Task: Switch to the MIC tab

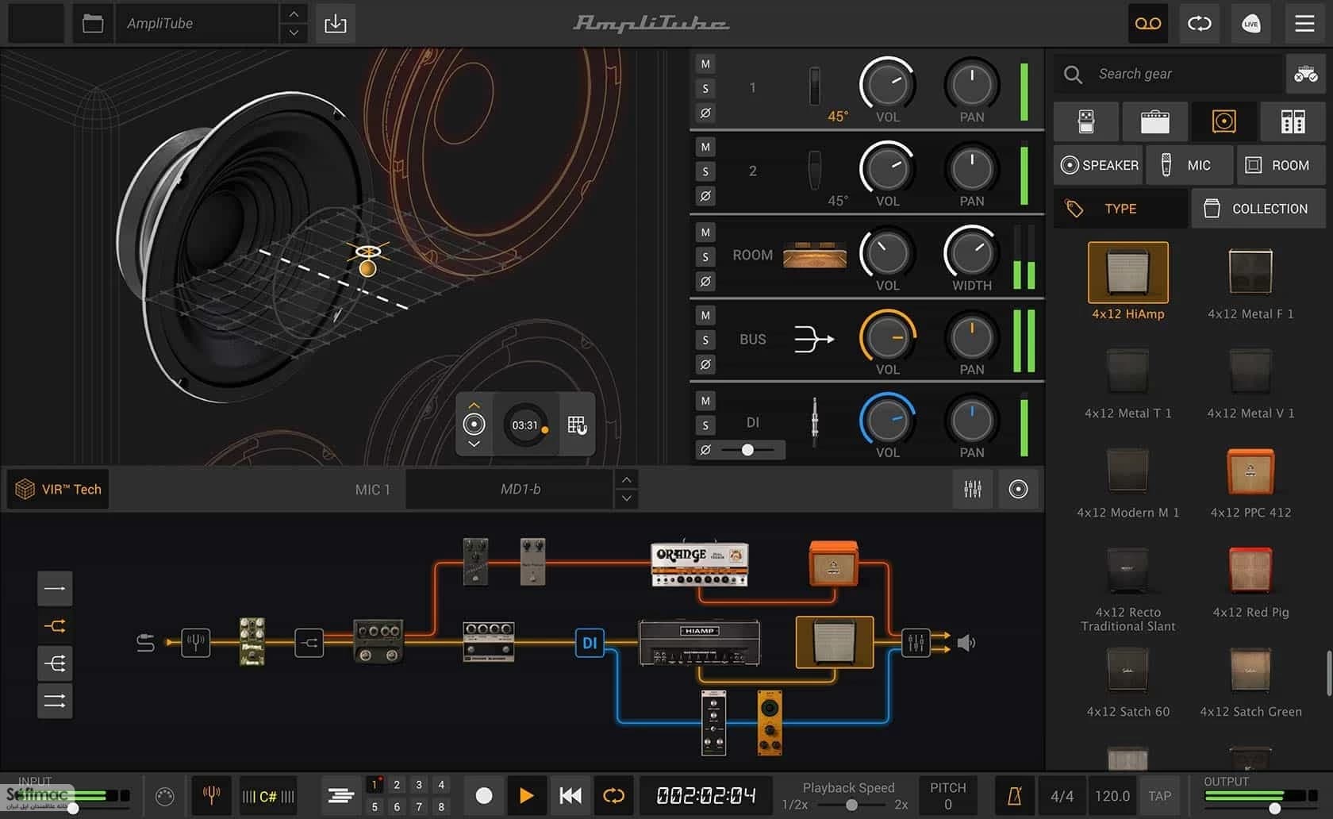Action: coord(1189,165)
